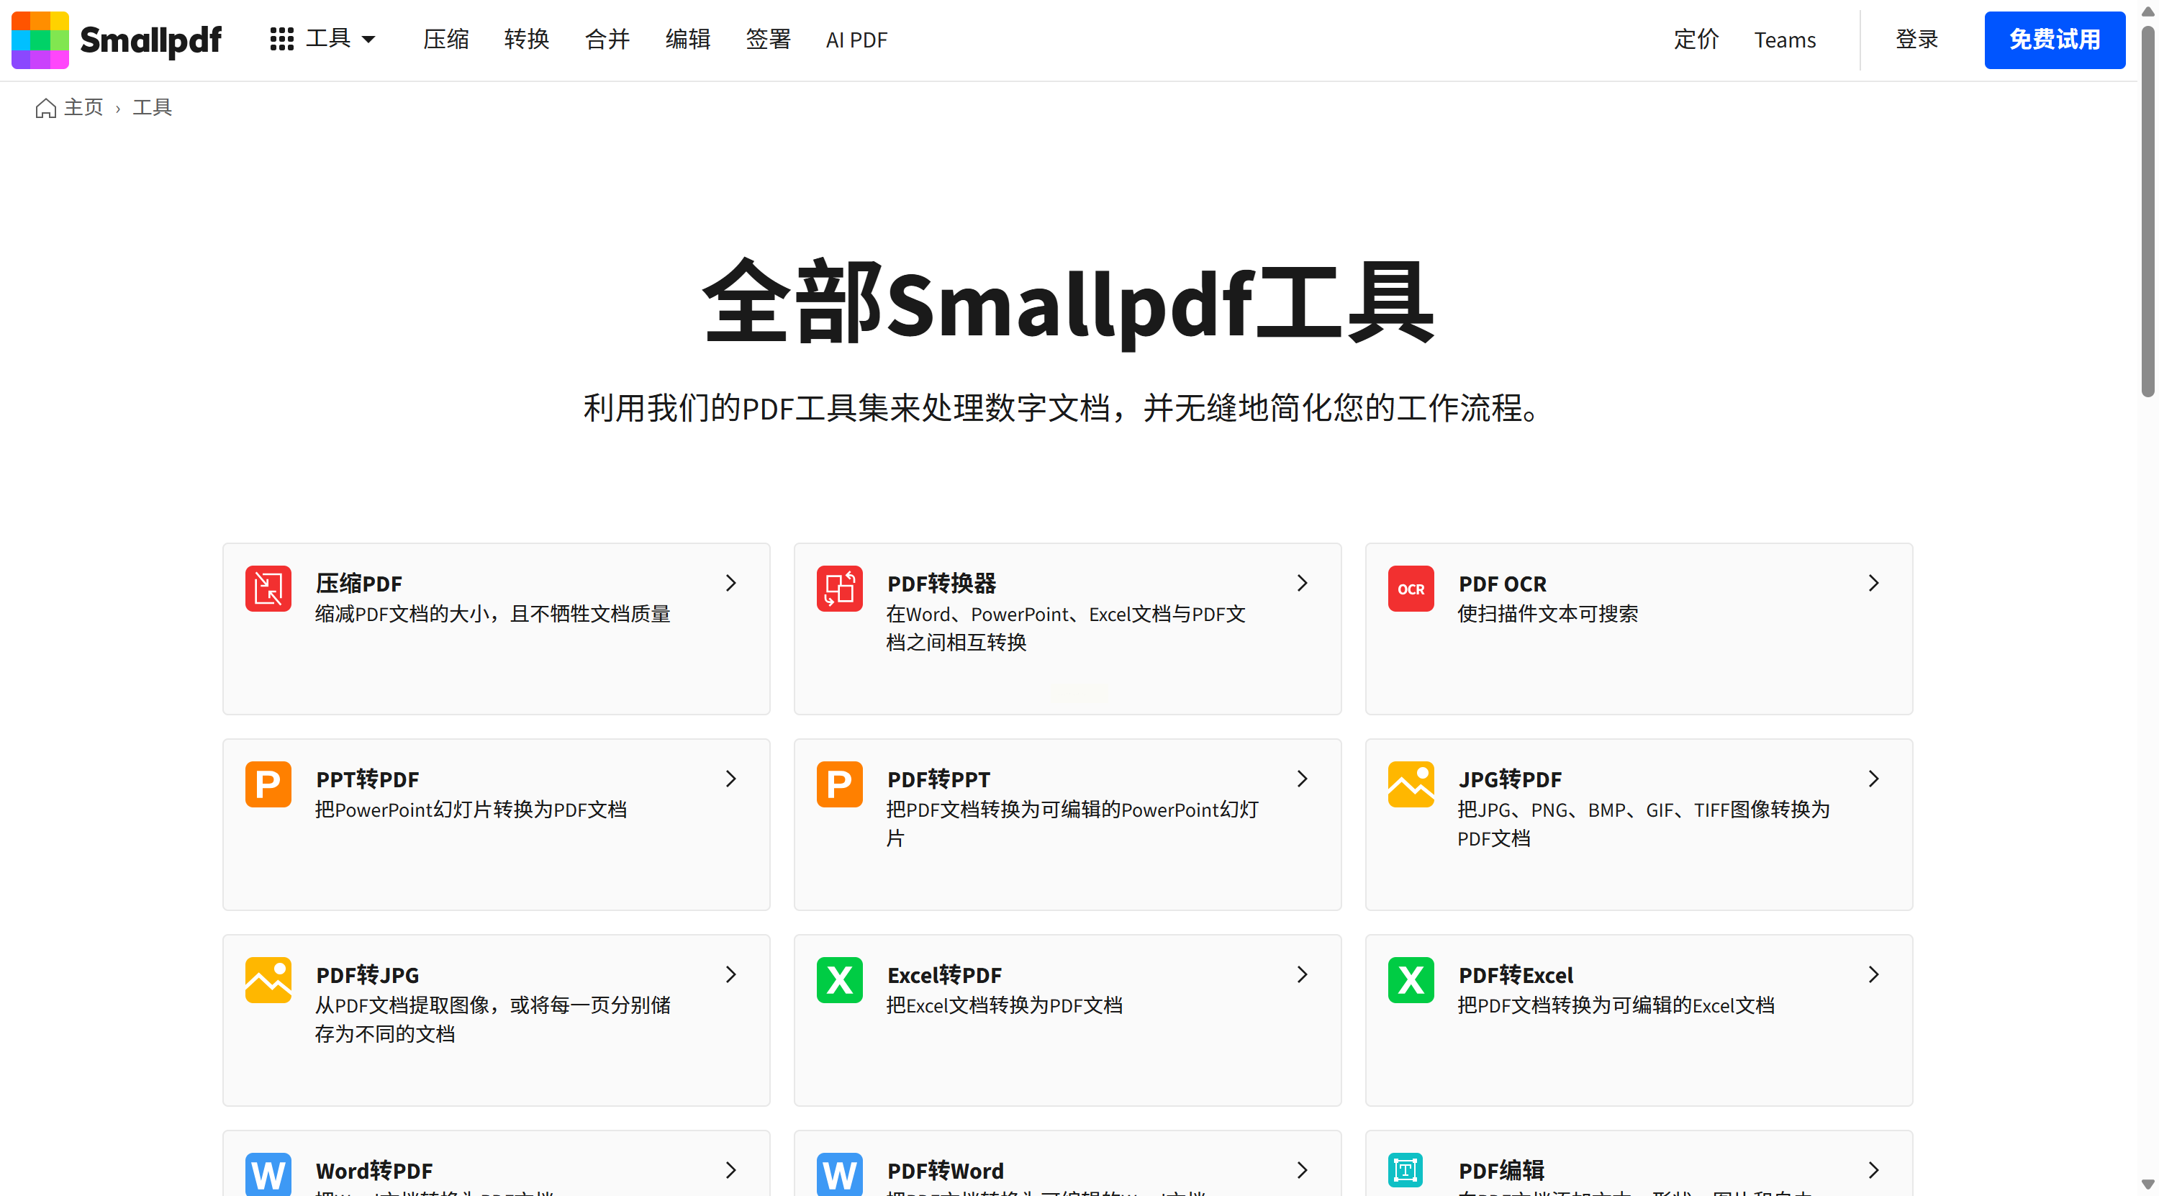
Task: Click the 登录 login link
Action: (x=1916, y=40)
